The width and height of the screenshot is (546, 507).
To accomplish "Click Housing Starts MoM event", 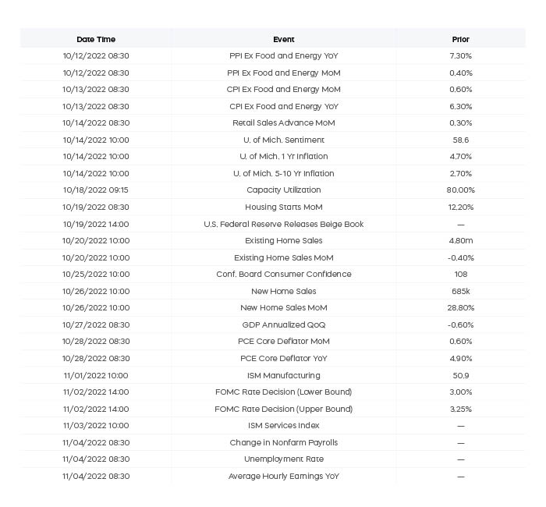I will 283,207.
